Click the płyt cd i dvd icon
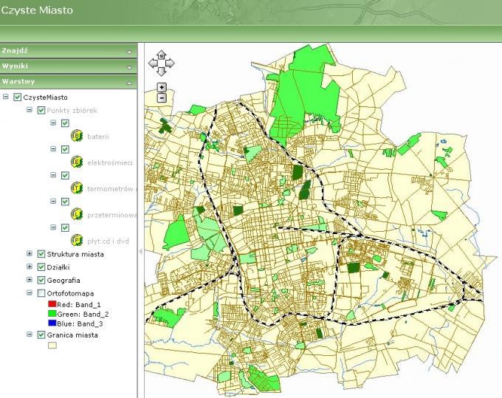 [77, 240]
